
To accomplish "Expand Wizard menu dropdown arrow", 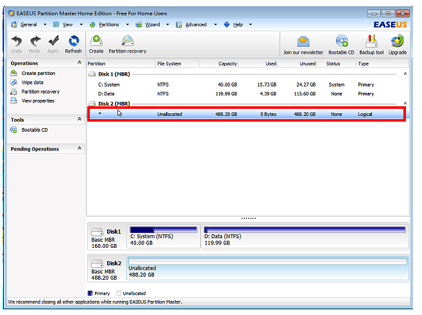I will [167, 24].
